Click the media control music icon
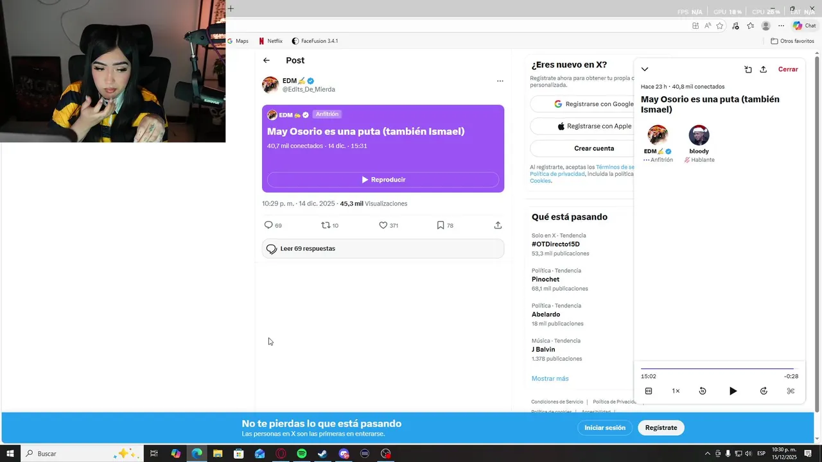Screen dimensions: 822x462 point(735,26)
